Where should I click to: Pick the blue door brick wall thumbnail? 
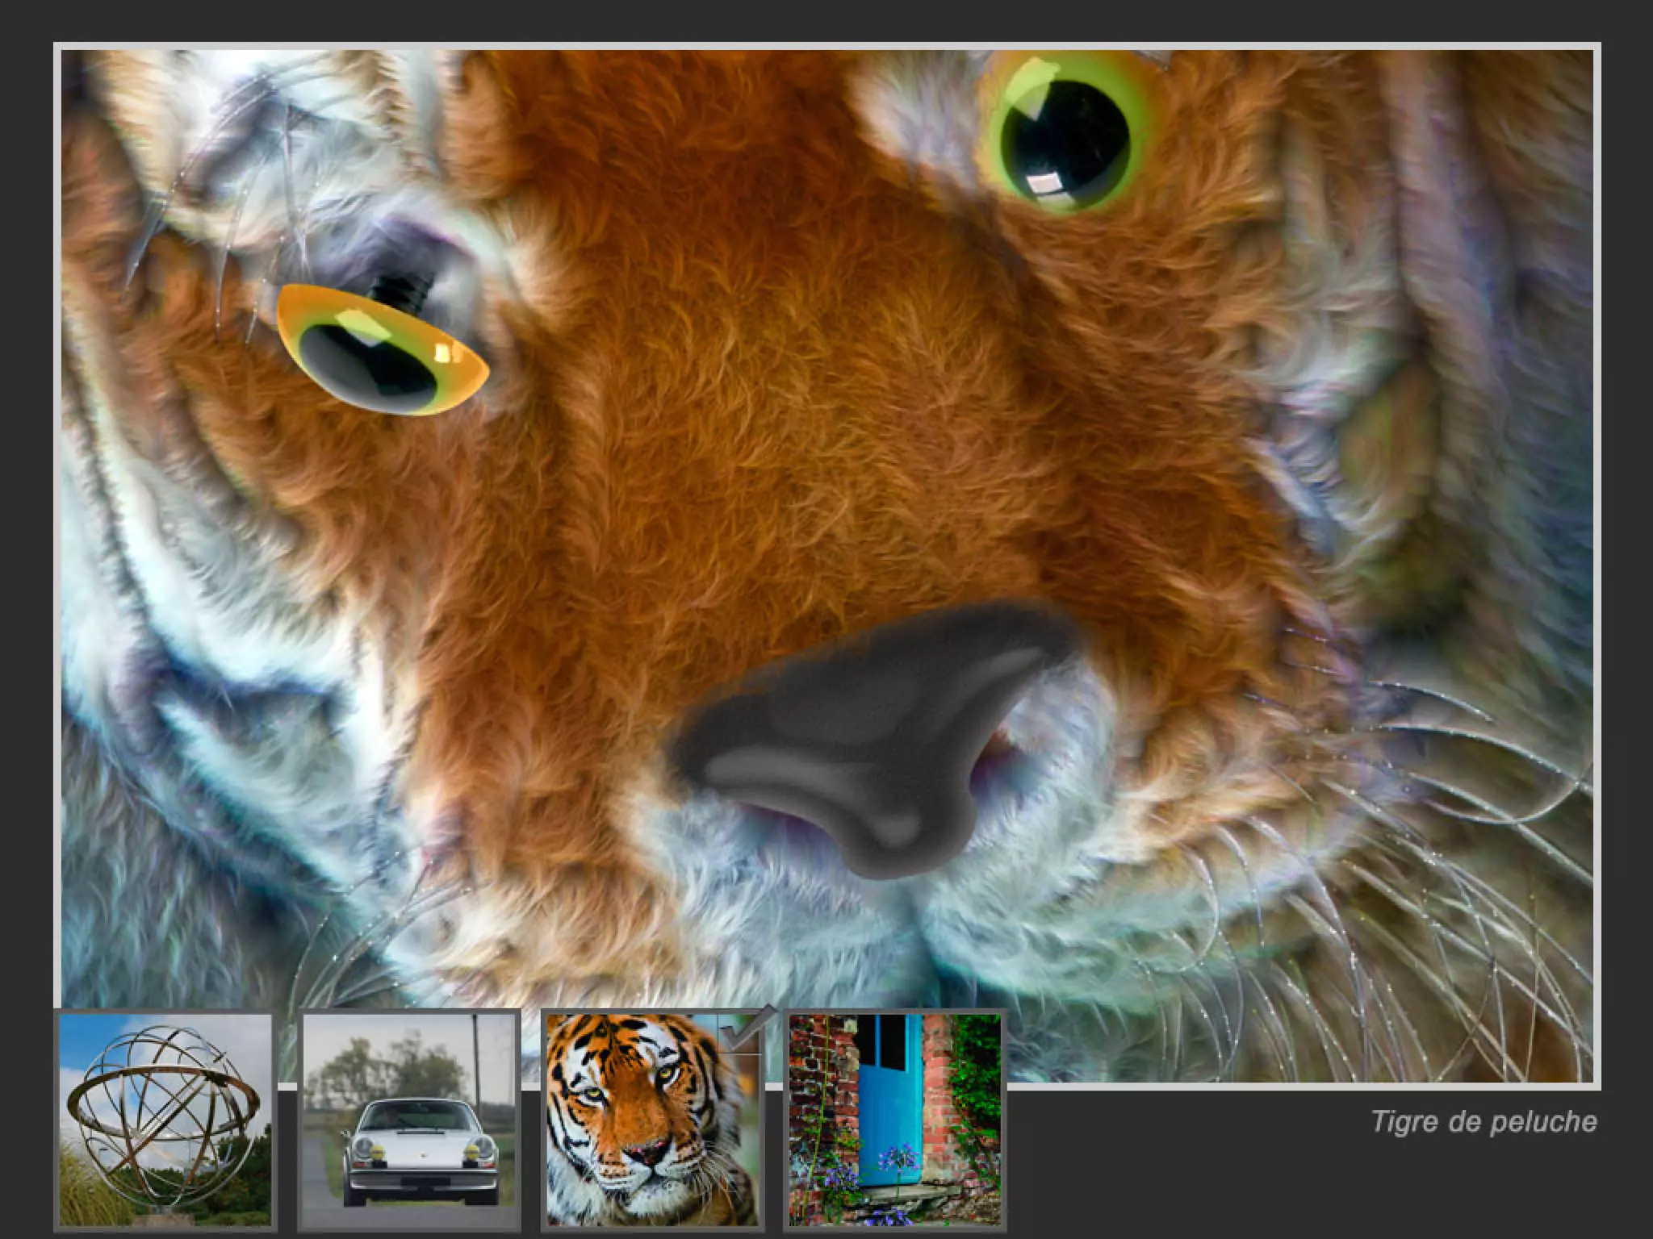(x=894, y=1120)
